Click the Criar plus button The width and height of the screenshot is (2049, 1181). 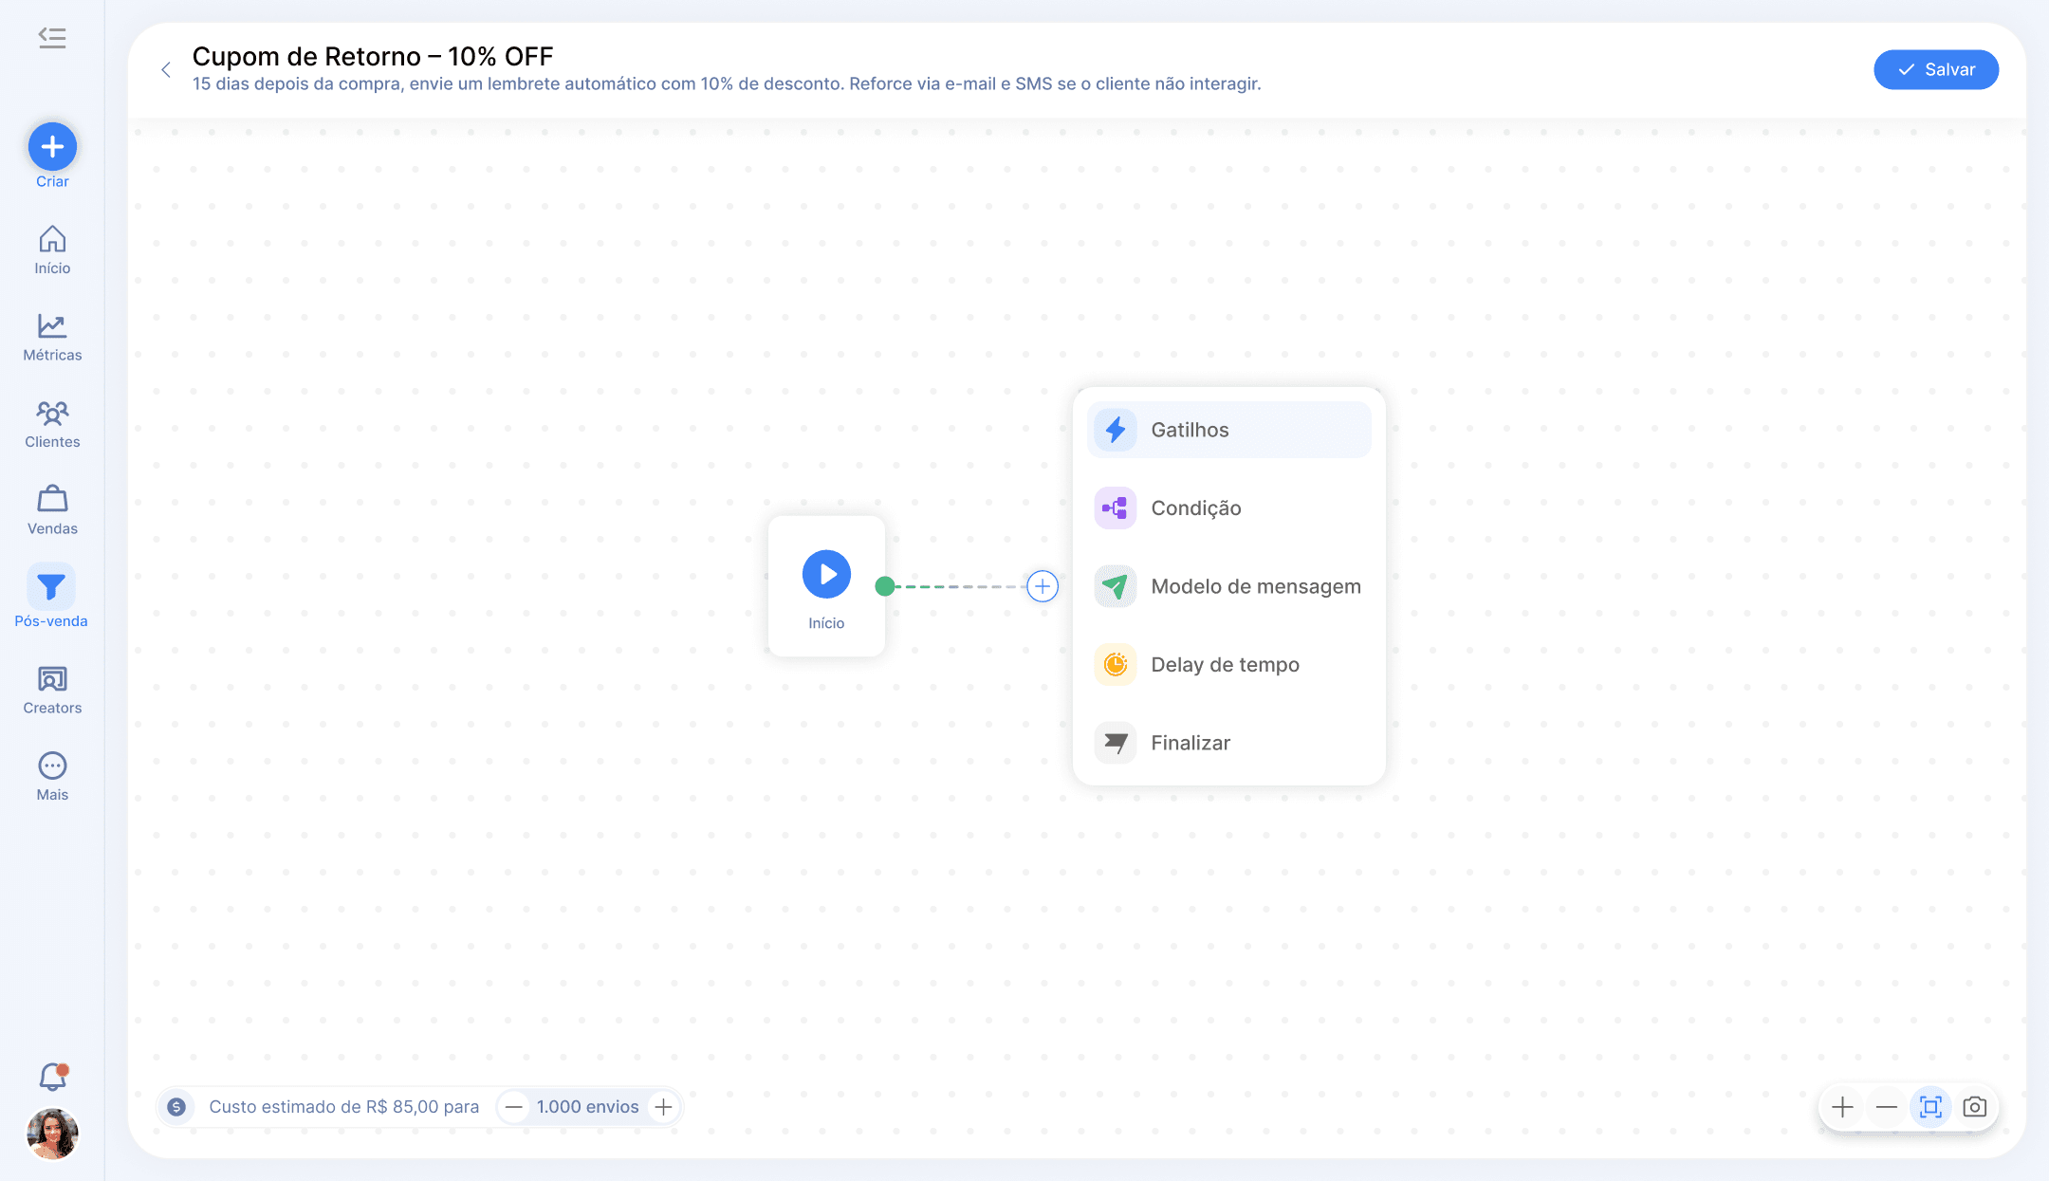(x=52, y=146)
